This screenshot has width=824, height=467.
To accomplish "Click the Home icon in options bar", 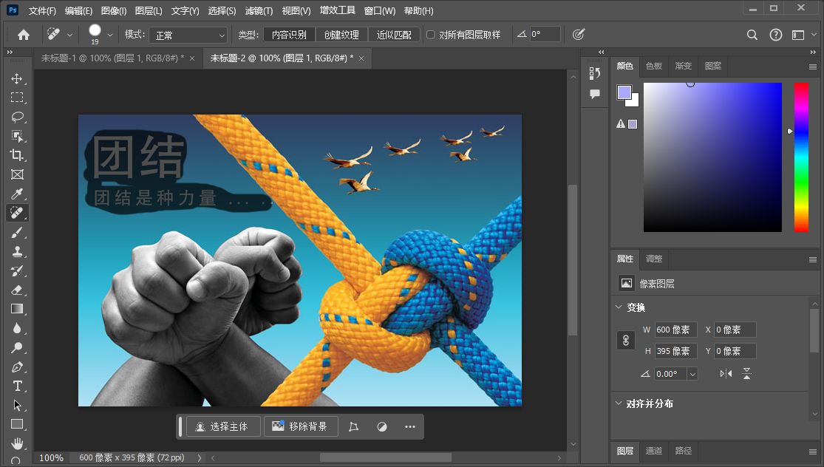I will point(24,35).
